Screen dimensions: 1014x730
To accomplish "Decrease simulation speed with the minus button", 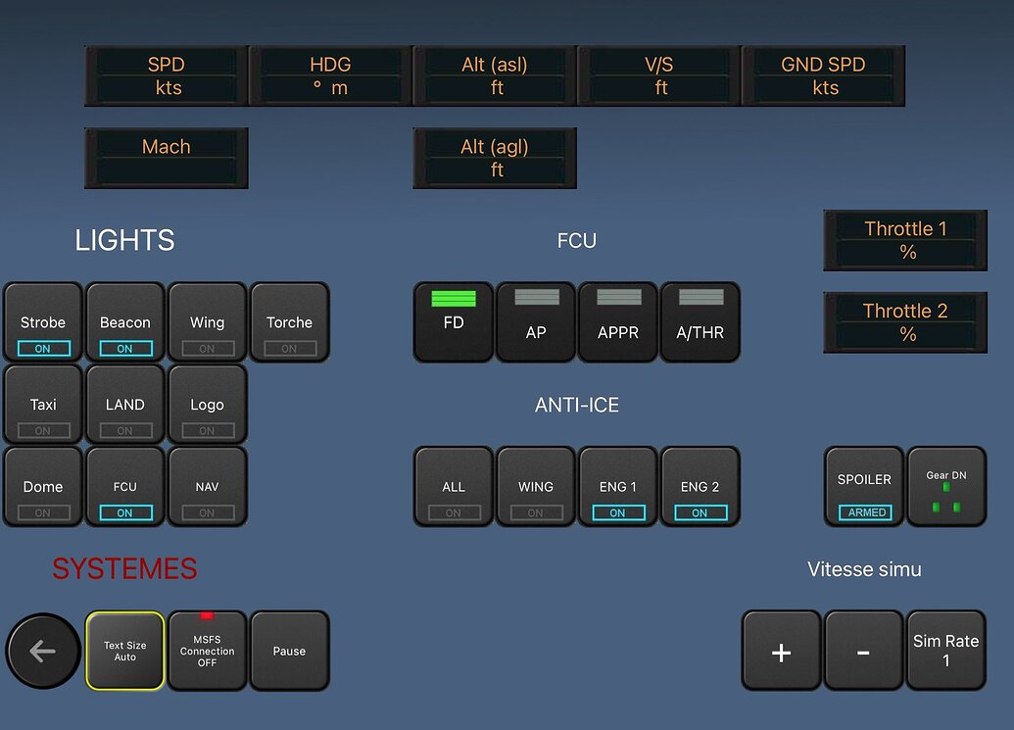I will [x=863, y=651].
